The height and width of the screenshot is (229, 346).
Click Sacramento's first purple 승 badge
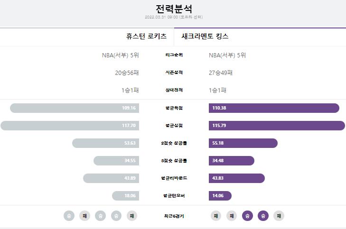(247, 216)
